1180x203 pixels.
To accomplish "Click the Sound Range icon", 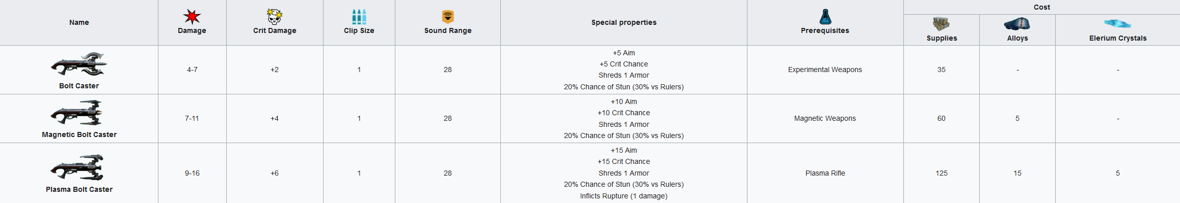I will 447,17.
